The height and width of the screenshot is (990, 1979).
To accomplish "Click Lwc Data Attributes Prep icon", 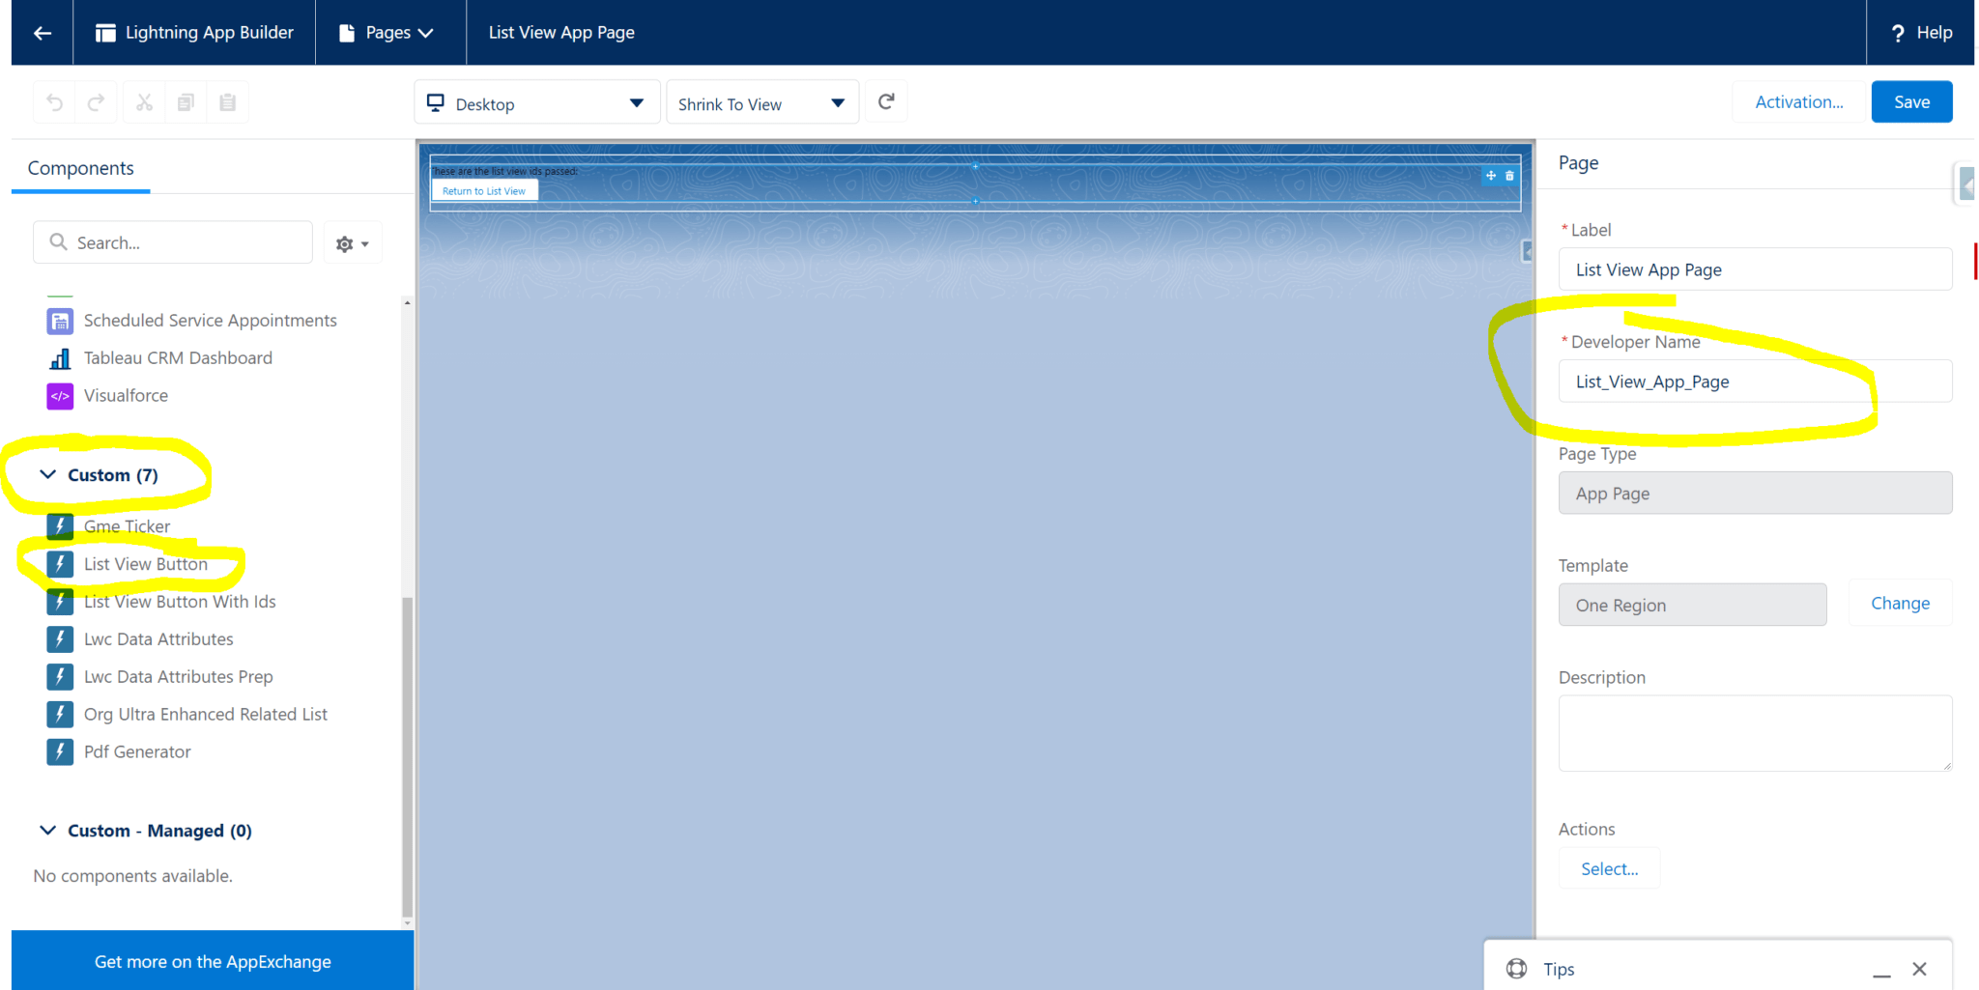I will coord(60,677).
